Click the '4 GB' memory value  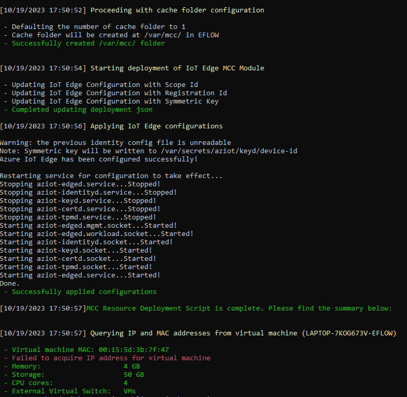pyautogui.click(x=132, y=366)
